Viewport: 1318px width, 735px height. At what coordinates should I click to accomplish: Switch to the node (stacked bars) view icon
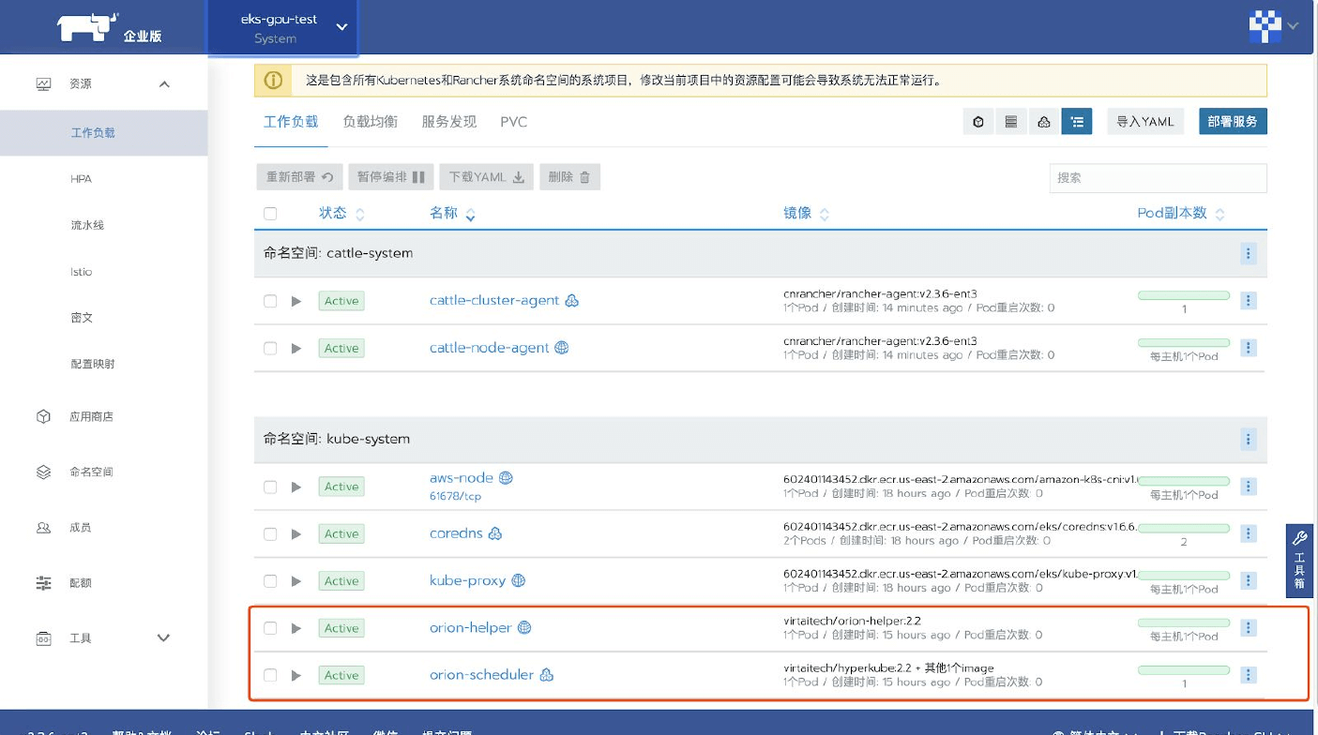[1010, 122]
